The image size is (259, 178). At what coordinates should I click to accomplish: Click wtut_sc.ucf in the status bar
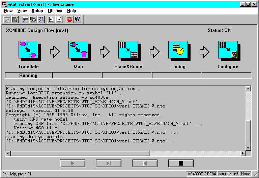click(x=229, y=174)
